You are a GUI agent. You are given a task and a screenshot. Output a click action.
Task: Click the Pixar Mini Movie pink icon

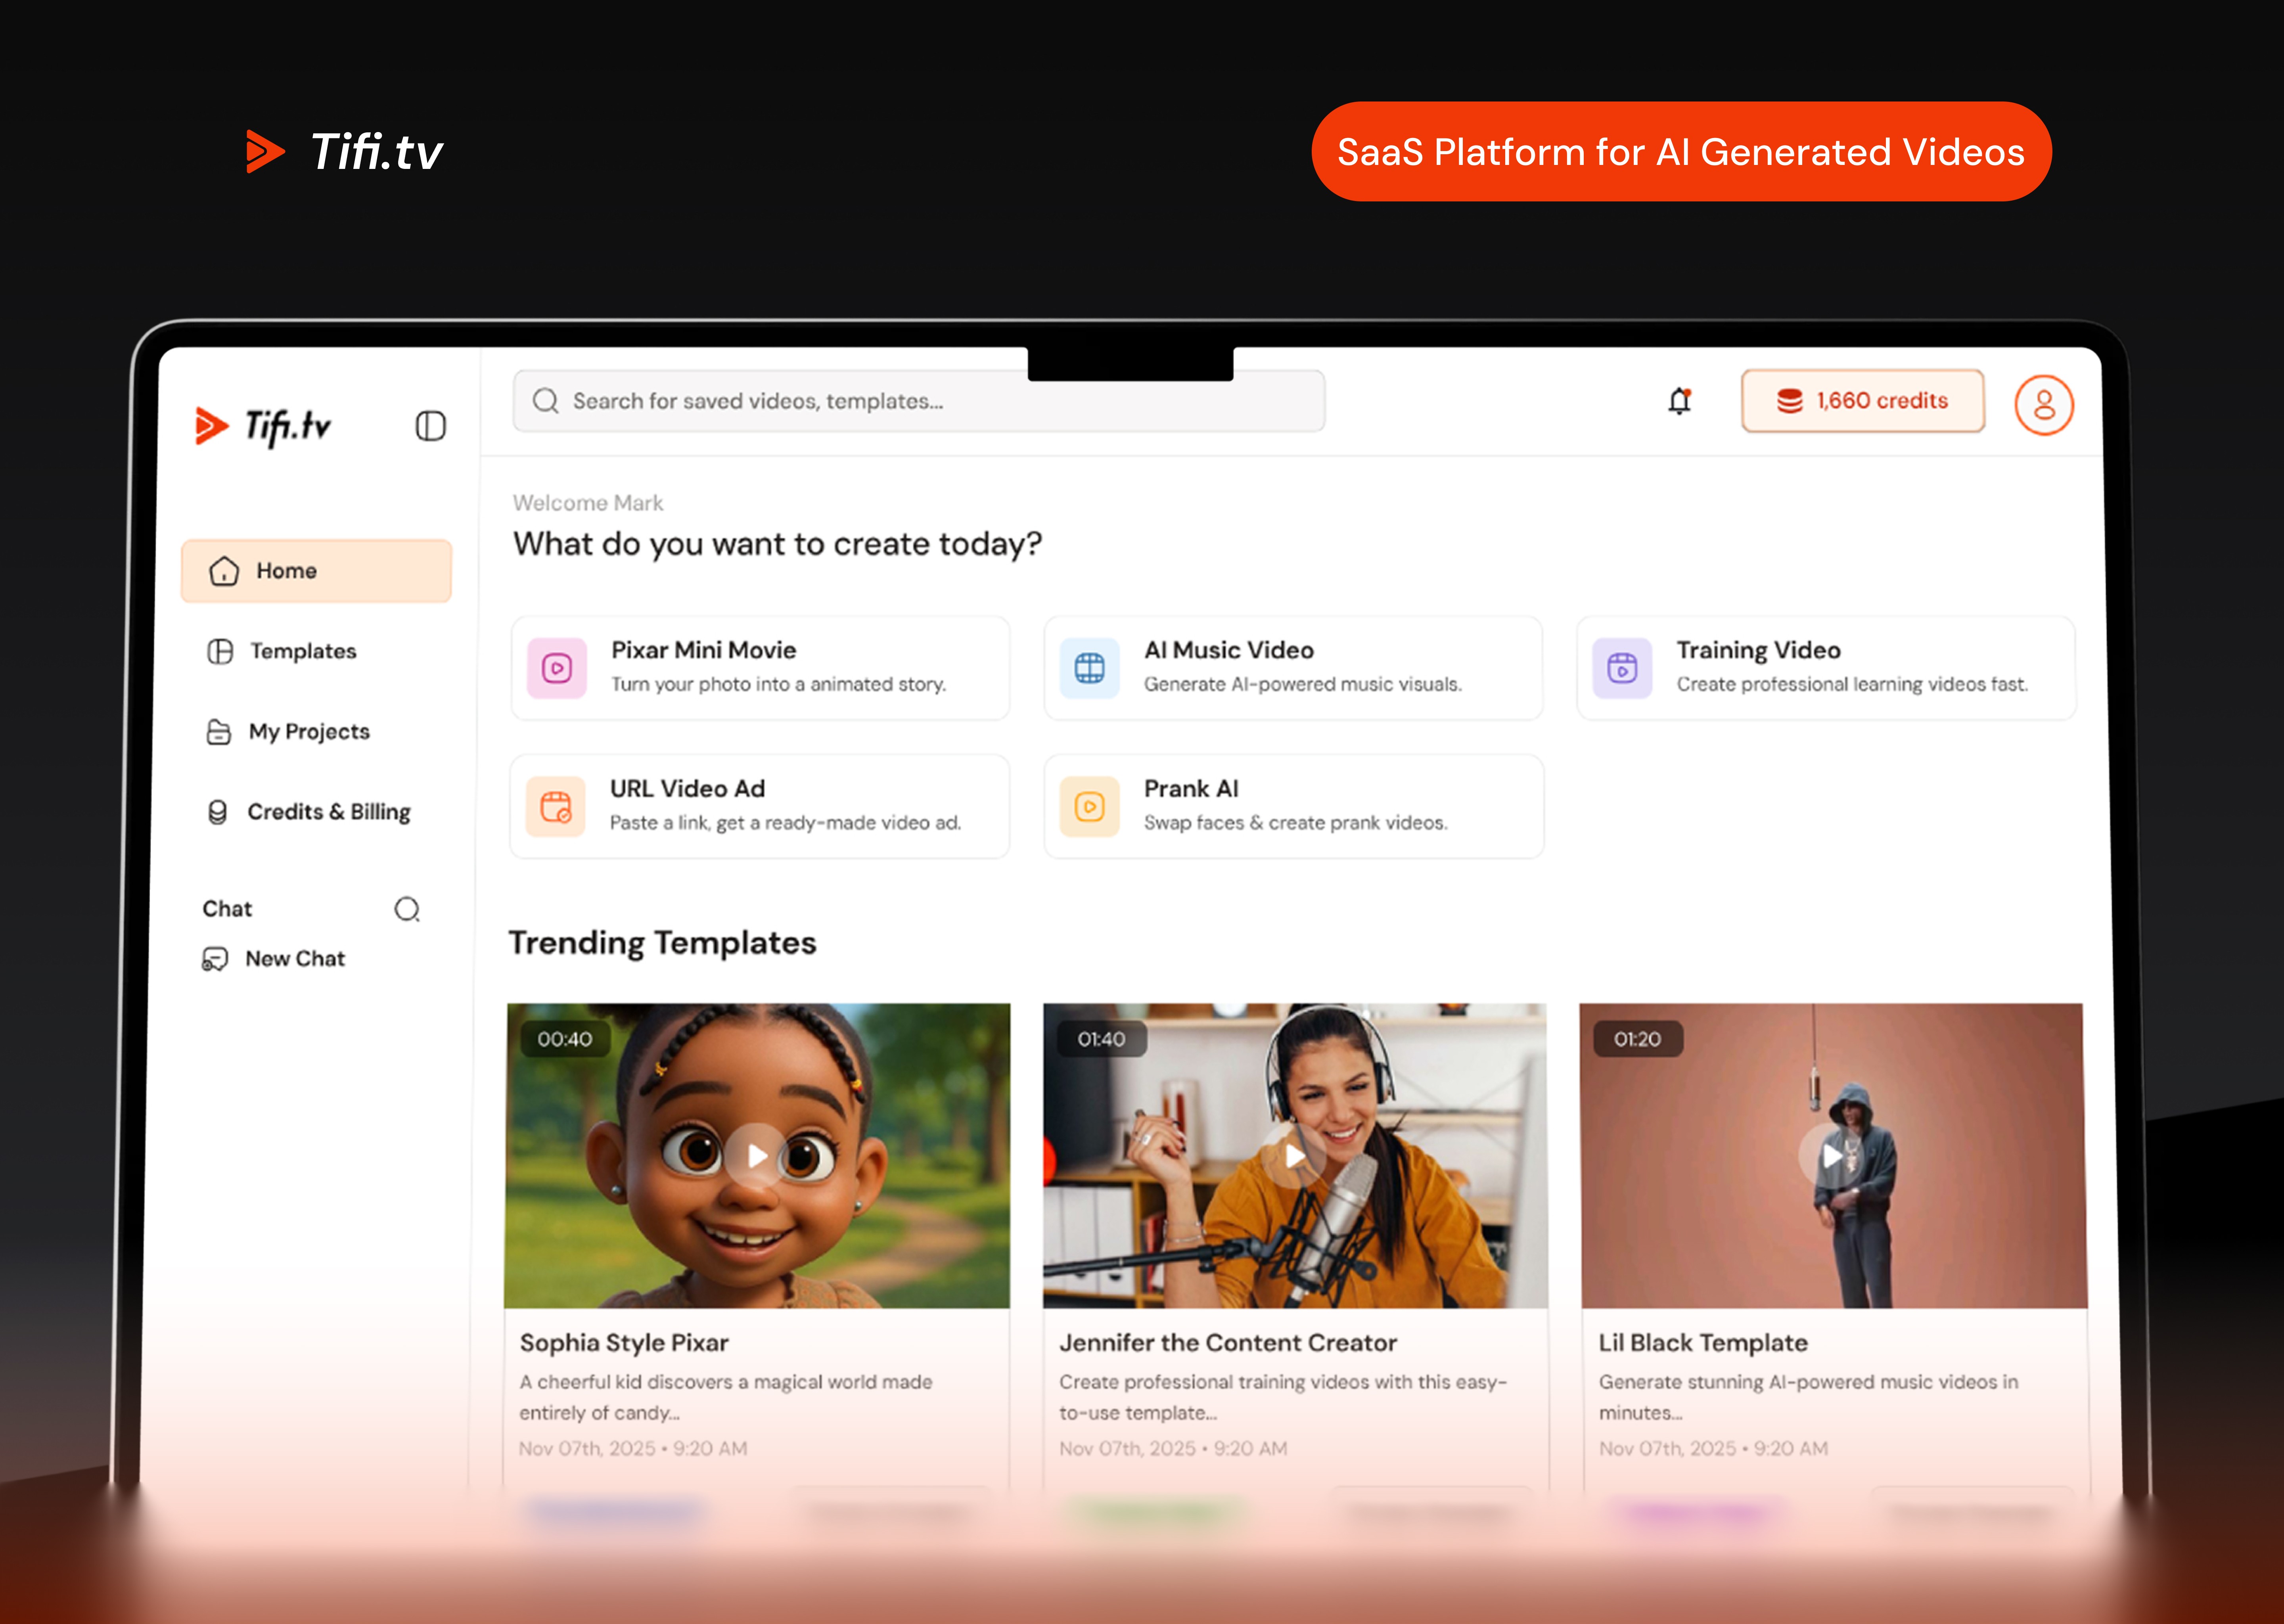(x=557, y=668)
